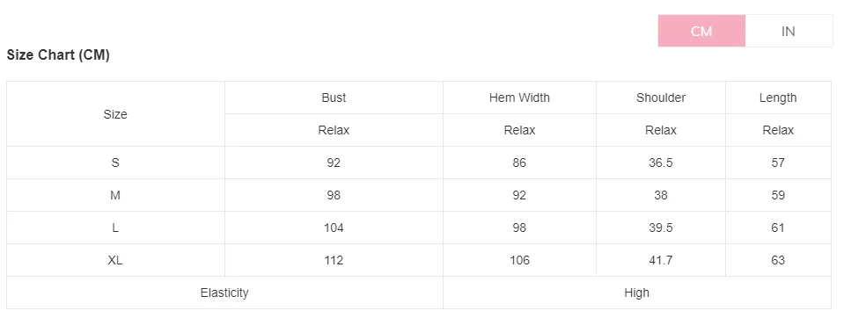The width and height of the screenshot is (844, 318).
Task: Select the XL size row label
Action: (x=115, y=260)
